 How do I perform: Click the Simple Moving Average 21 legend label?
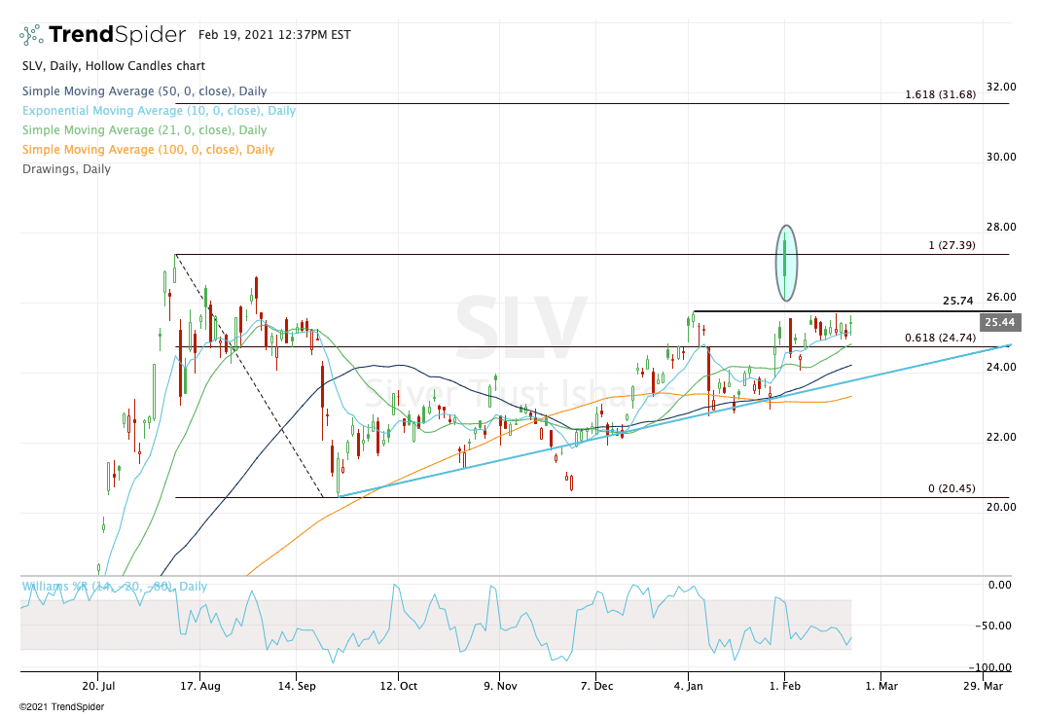tap(144, 130)
